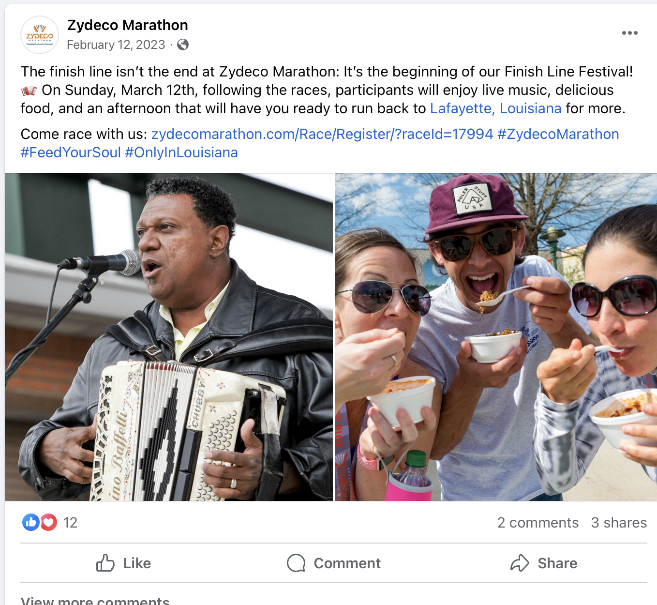Click the blue thumbs-up reaction icon
The image size is (657, 605).
pyautogui.click(x=31, y=522)
